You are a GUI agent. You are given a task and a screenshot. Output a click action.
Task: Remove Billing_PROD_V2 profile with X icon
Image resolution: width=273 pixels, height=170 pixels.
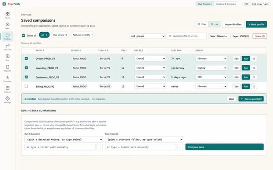point(254,87)
